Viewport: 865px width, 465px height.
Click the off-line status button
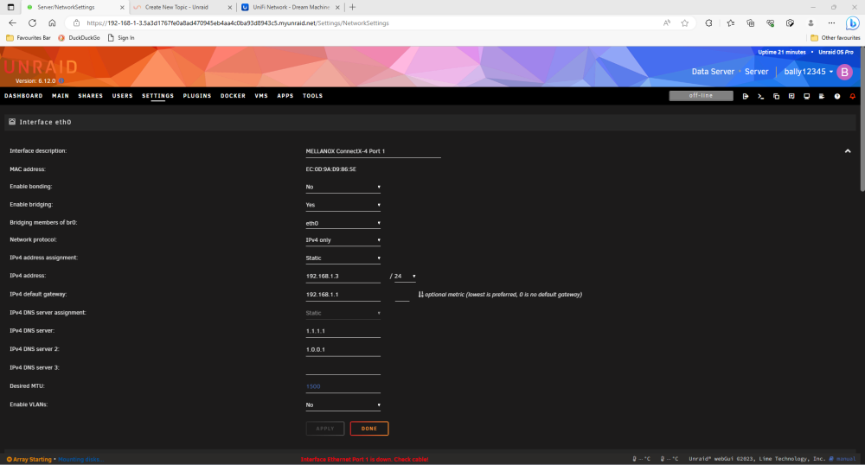(702, 96)
